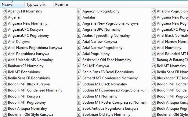Select Bodoni MT Pogrubiony font name
The image size is (188, 117).
[27, 102]
